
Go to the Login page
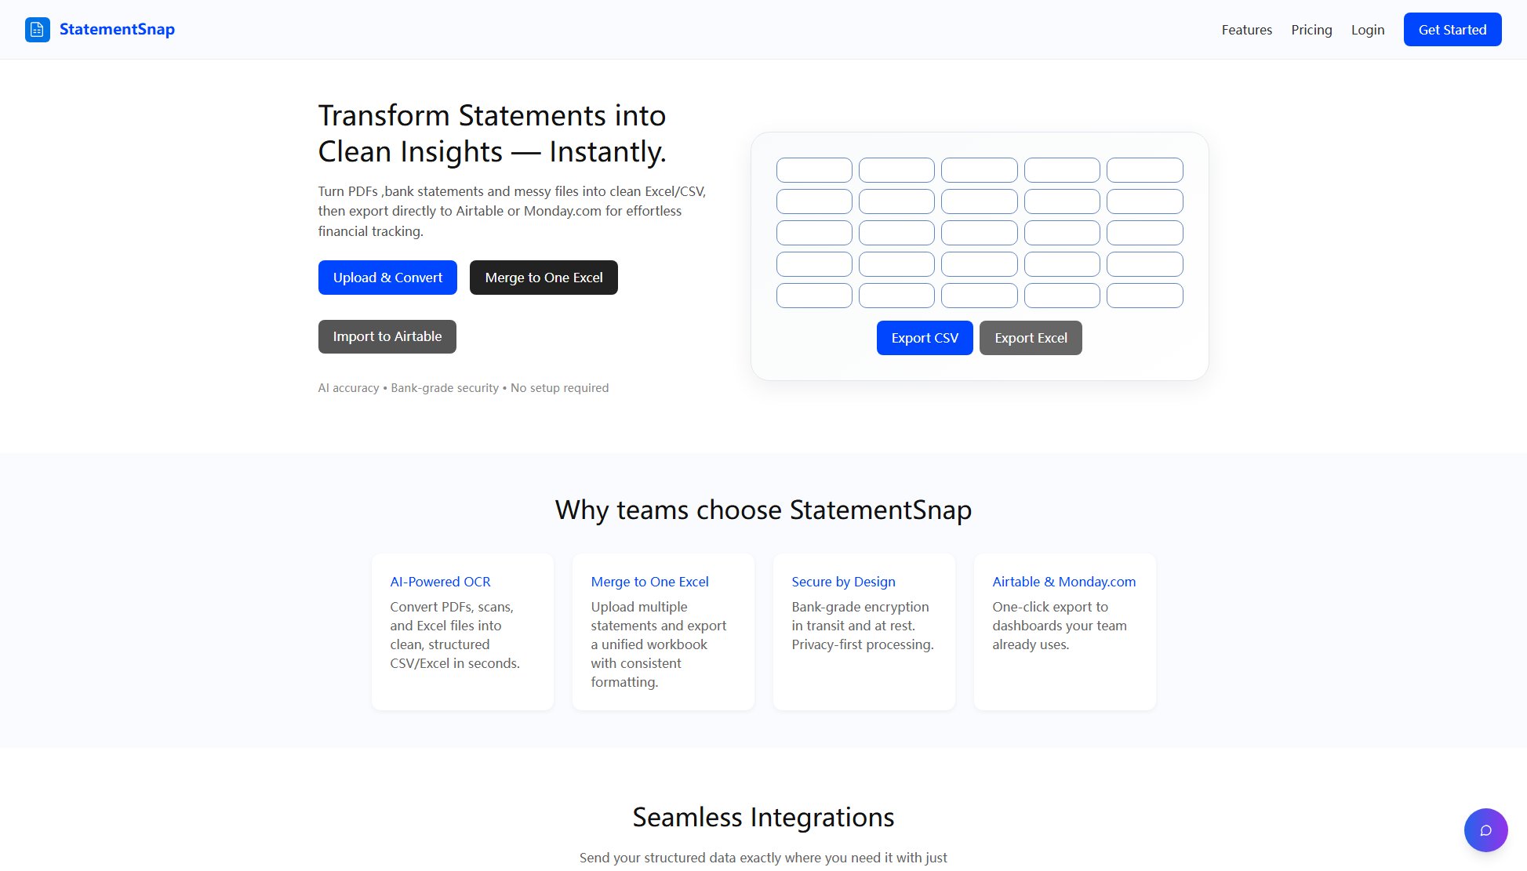(1367, 30)
